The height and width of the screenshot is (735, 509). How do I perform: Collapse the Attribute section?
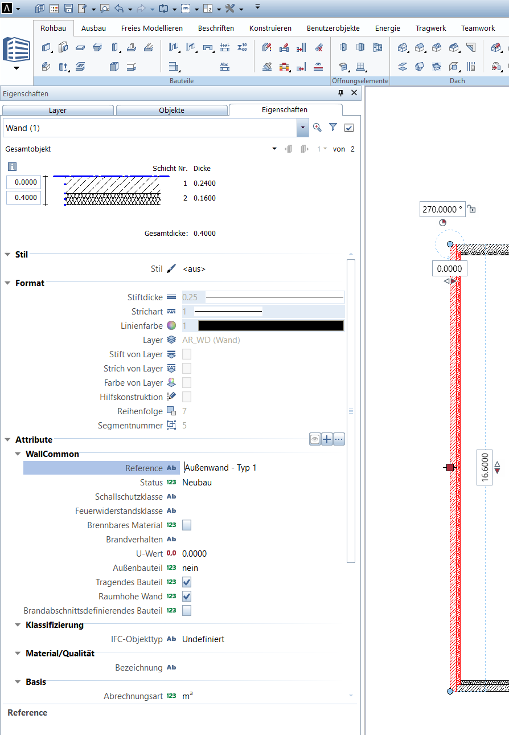pyautogui.click(x=7, y=440)
